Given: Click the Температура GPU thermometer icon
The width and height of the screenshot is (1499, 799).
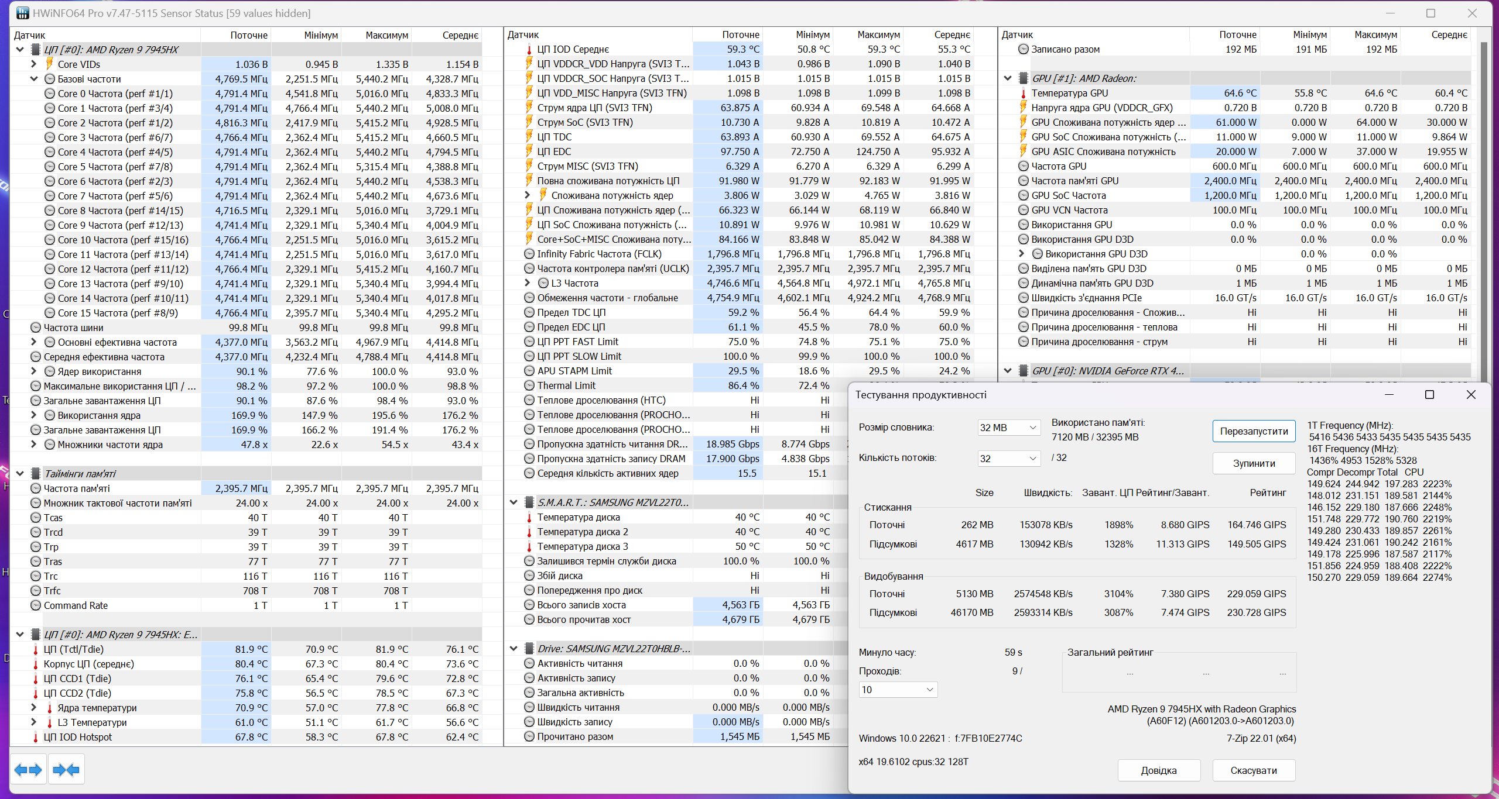Looking at the screenshot, I should click(x=1024, y=93).
